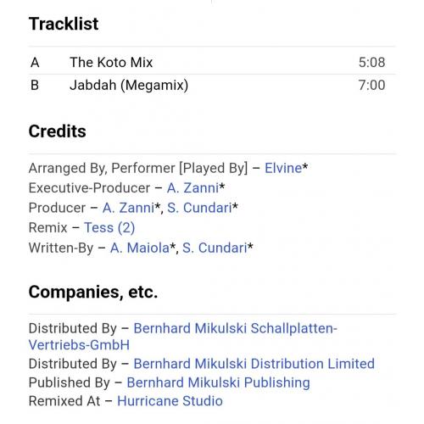Open S. Cundari in Written-By credits

point(215,248)
